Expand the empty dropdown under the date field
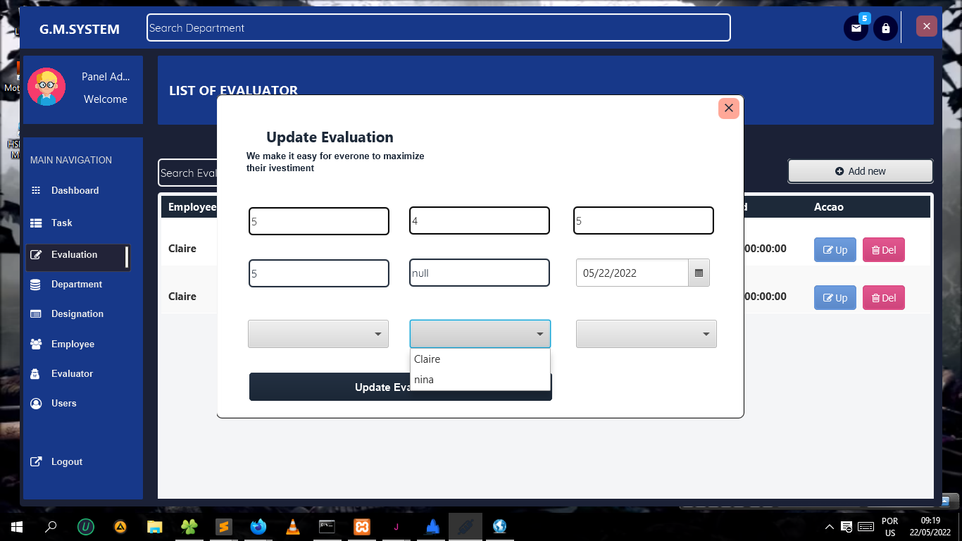 click(646, 334)
